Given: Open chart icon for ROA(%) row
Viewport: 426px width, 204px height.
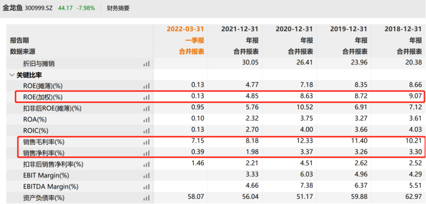Looking at the screenshot, I should (147, 120).
